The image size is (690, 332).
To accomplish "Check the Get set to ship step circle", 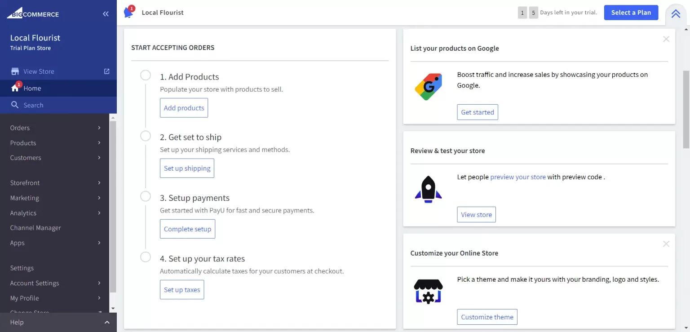I will click(x=145, y=136).
